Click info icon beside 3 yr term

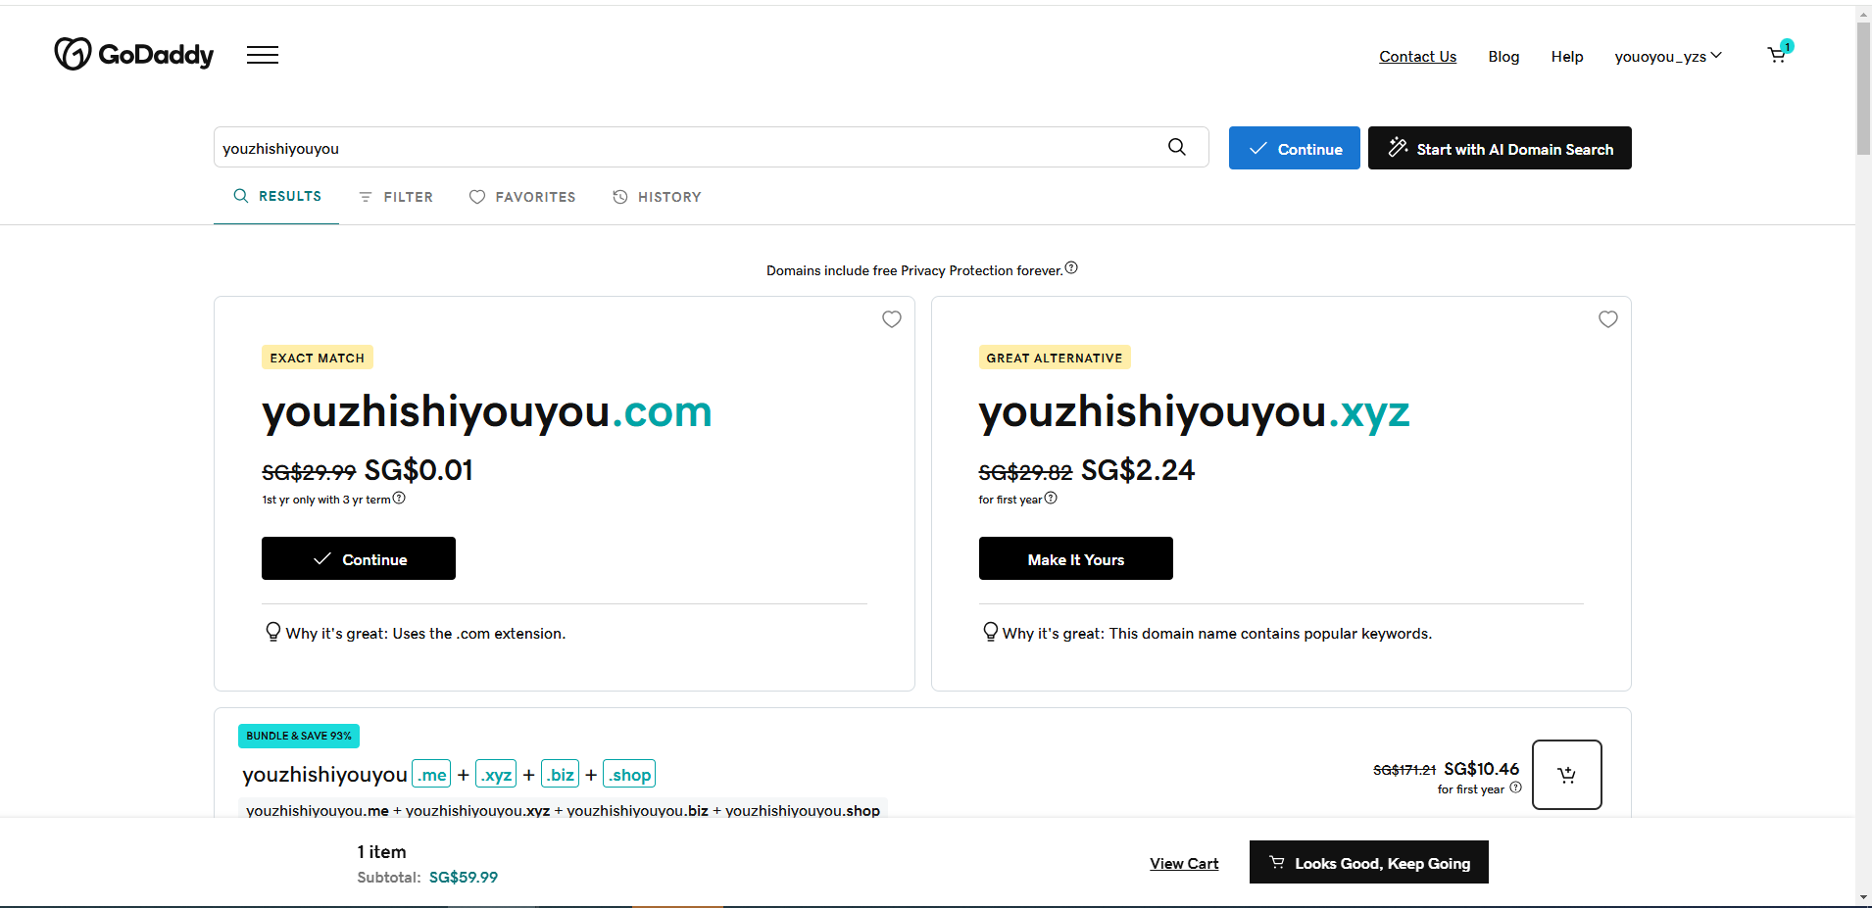point(399,499)
